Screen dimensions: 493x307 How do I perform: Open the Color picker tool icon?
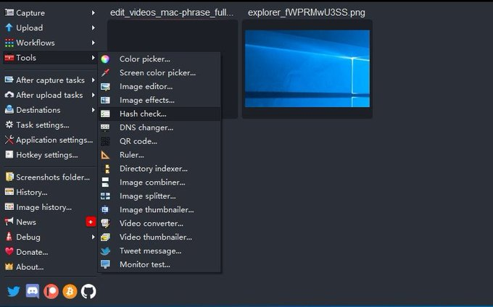click(x=105, y=59)
